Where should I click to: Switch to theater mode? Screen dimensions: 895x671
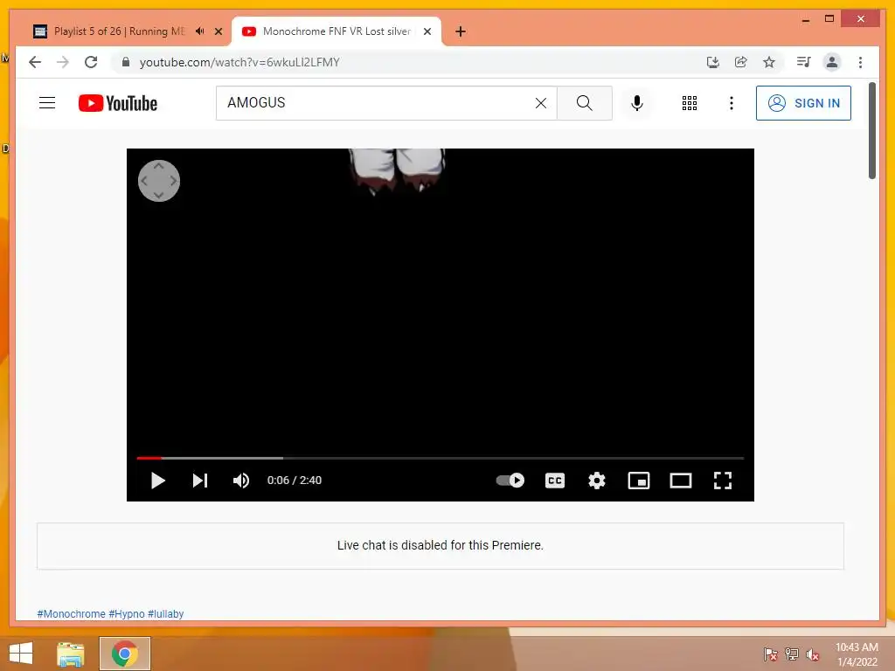pos(680,481)
